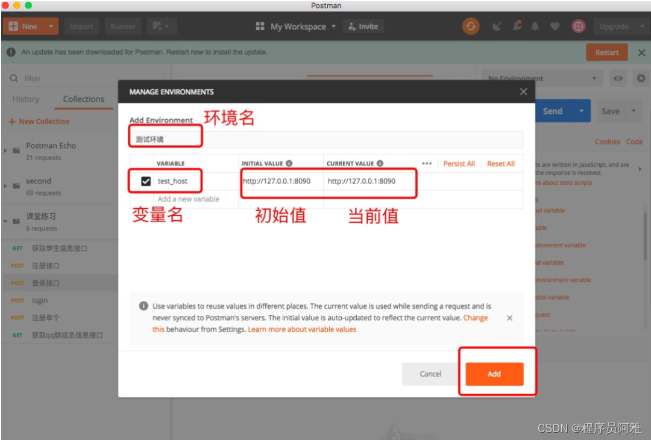Click Add a new variable row

pyautogui.click(x=188, y=199)
